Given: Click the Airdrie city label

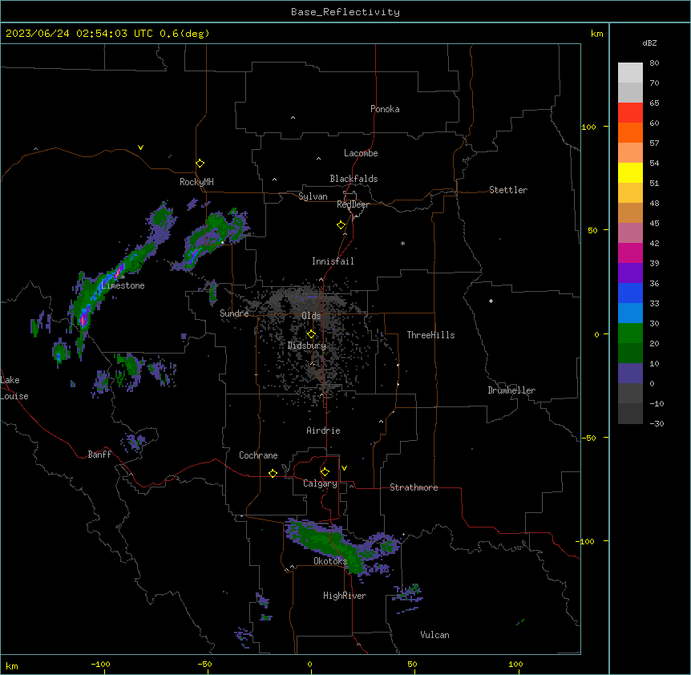Looking at the screenshot, I should pyautogui.click(x=323, y=430).
